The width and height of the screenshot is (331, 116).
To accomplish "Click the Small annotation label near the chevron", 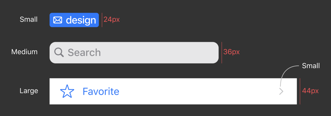I will point(311,66).
